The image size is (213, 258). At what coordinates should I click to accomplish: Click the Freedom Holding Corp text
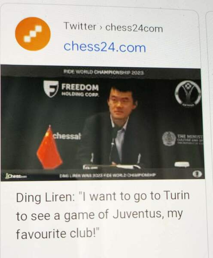coord(80,90)
